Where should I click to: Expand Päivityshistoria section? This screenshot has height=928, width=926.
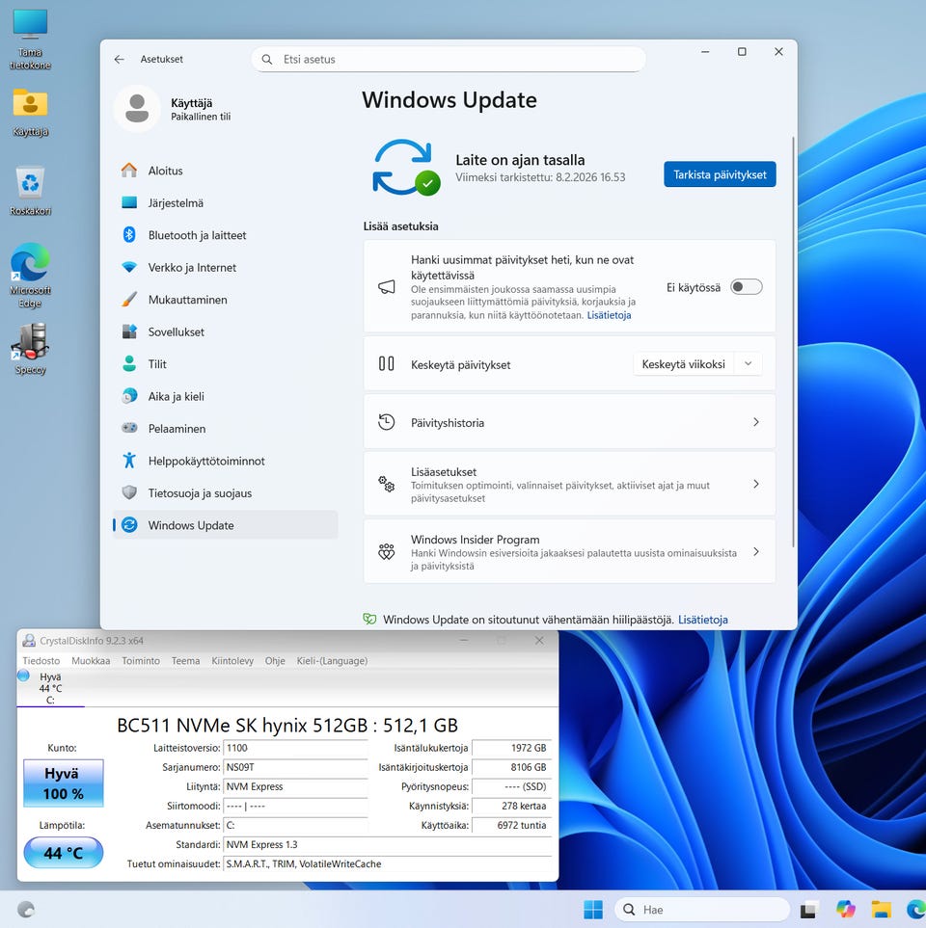click(x=569, y=422)
